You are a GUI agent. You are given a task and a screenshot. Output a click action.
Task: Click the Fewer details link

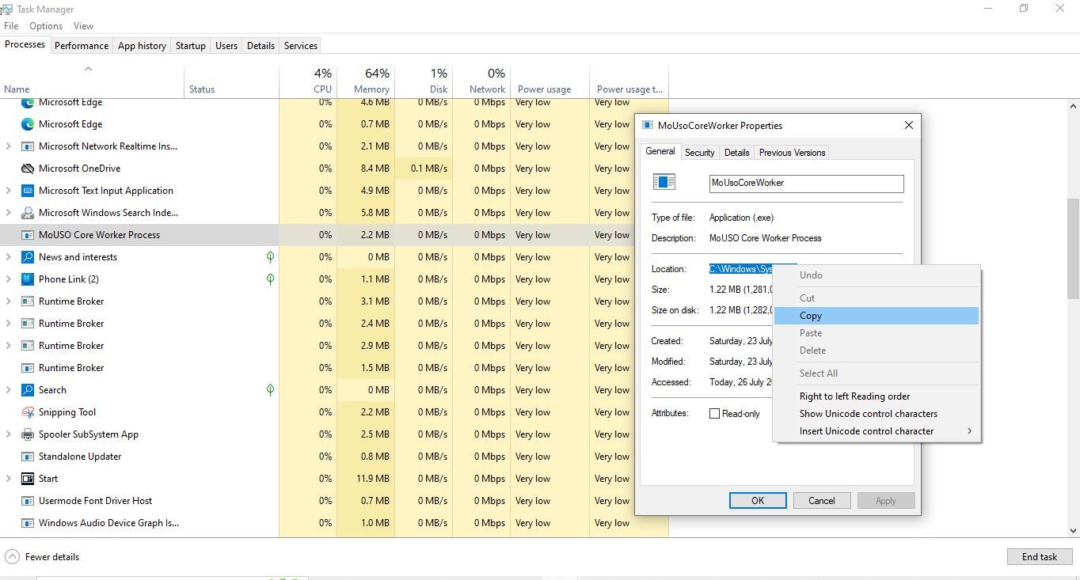52,557
